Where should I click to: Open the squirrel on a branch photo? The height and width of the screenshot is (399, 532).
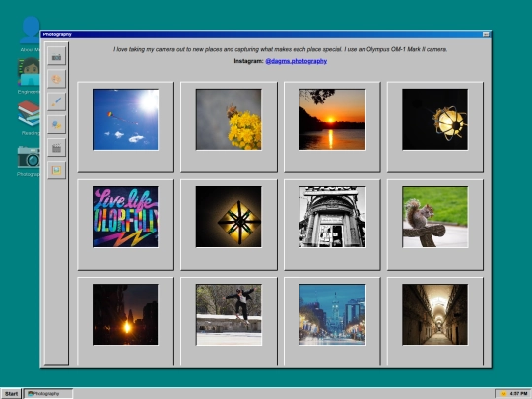[x=434, y=217]
